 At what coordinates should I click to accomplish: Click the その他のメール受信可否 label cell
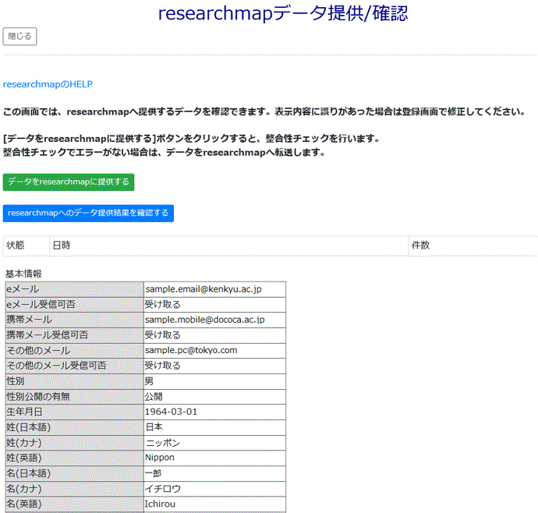pyautogui.click(x=74, y=366)
